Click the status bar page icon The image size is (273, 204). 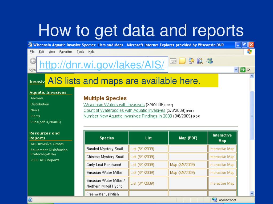coord(30,200)
